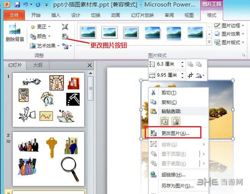Click the Crop icon in mini toolbar
The width and height of the screenshot is (250, 194).
190,75
